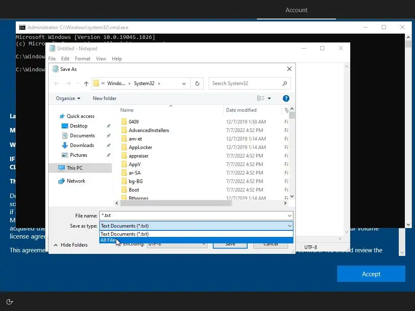Screen dimensions: 415x311
Task: Click the search magnifier icon
Action: click(x=285, y=83)
